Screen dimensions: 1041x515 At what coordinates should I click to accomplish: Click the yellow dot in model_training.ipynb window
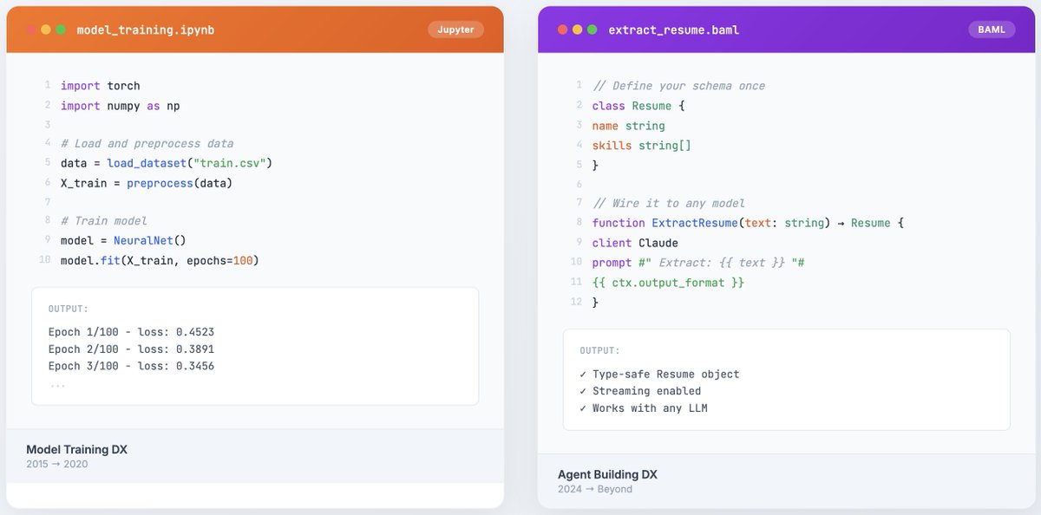click(46, 29)
